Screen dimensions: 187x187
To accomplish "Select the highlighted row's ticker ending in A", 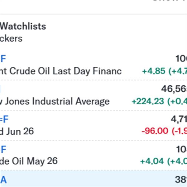I will point(3,179).
